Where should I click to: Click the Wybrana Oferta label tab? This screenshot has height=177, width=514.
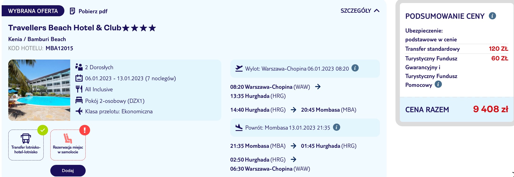coord(33,11)
